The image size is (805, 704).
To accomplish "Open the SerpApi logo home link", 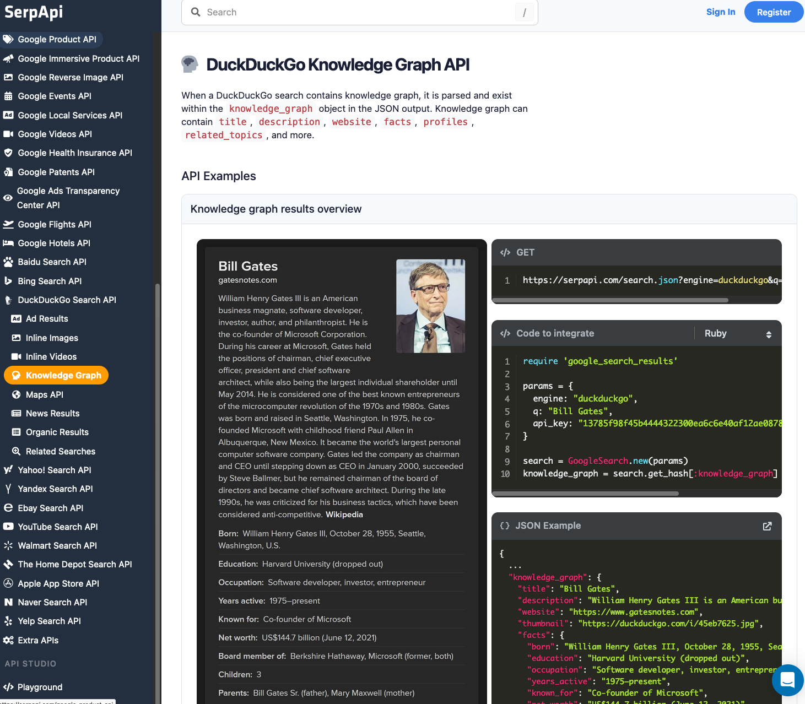I will coord(34,12).
